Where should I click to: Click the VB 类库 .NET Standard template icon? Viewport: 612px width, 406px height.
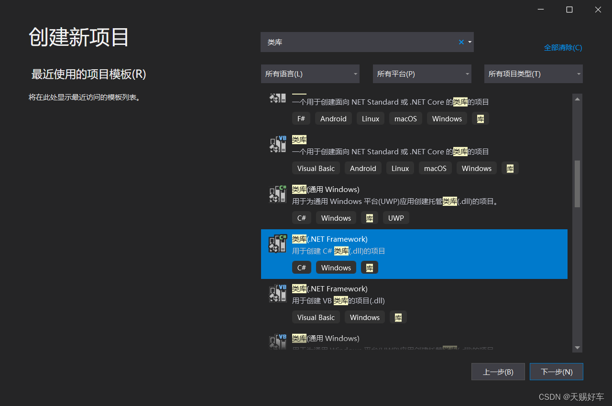pyautogui.click(x=278, y=144)
